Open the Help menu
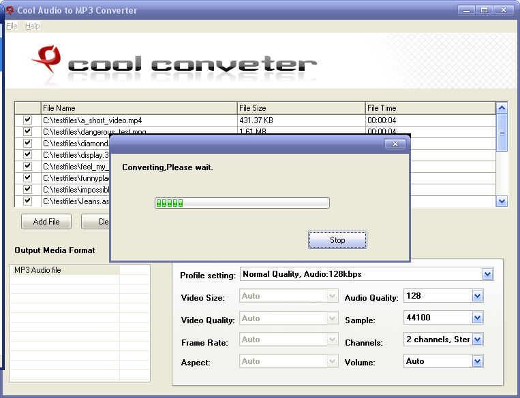Screen dimensions: 520x398 (33, 26)
